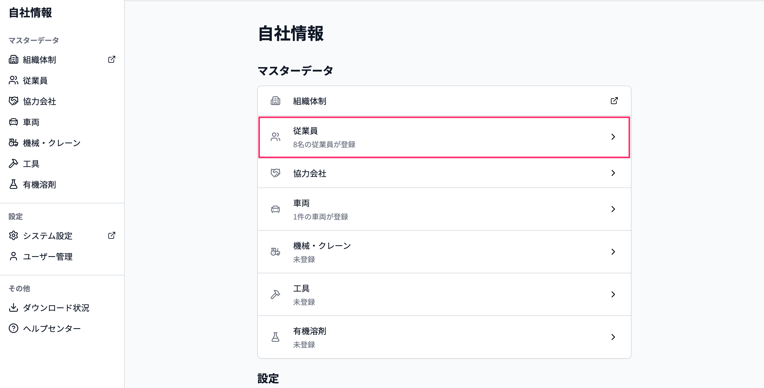Expand 車両 row with chevron arrow

(613, 209)
